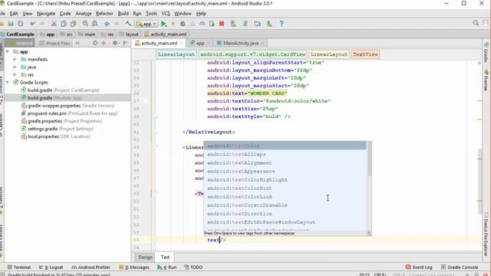Viewport: 491px width, 276px height.
Task: Click the CardView breadcrumb tag
Action: tap(252, 54)
